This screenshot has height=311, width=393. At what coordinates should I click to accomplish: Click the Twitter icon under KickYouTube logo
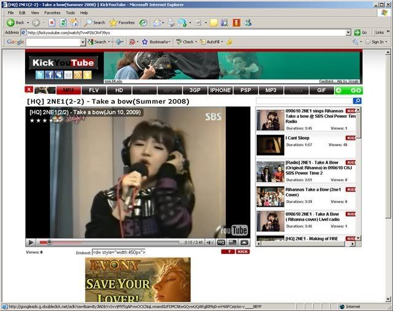point(39,75)
